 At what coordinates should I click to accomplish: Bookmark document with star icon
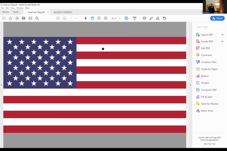pos(10,18)
